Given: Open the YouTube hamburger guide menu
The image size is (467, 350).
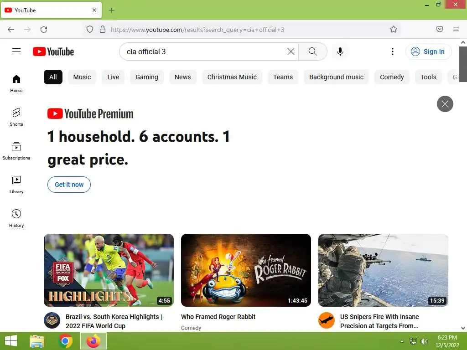Looking at the screenshot, I should [16, 51].
